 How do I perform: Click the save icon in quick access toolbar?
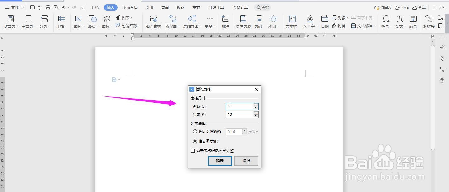[32, 7]
